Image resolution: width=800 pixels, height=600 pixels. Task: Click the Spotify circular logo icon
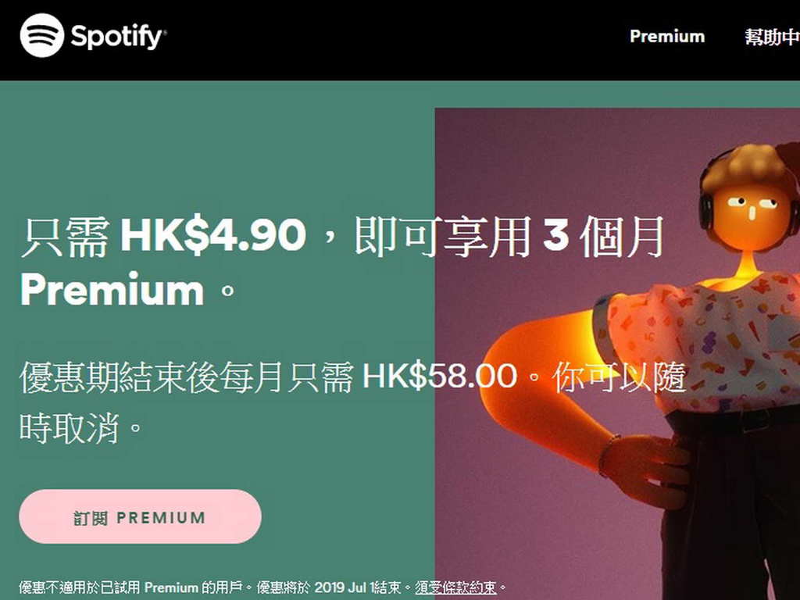[x=42, y=35]
